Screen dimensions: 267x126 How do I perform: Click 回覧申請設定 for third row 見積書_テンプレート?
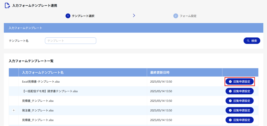click(x=240, y=101)
